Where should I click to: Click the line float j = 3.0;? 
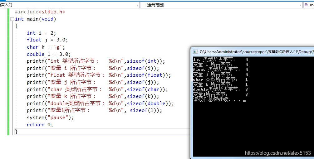(47, 40)
